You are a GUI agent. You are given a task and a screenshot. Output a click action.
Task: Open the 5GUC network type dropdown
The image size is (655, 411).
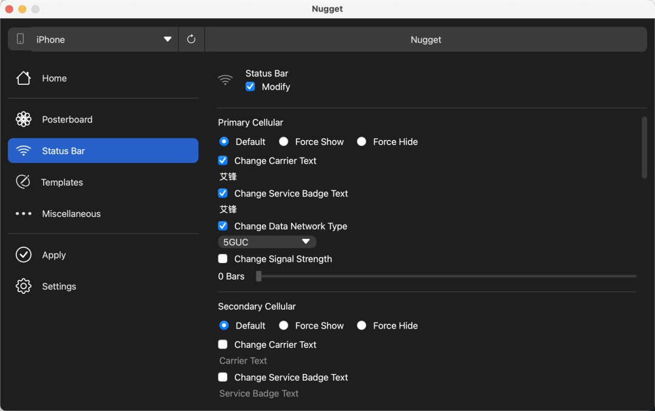(x=267, y=242)
